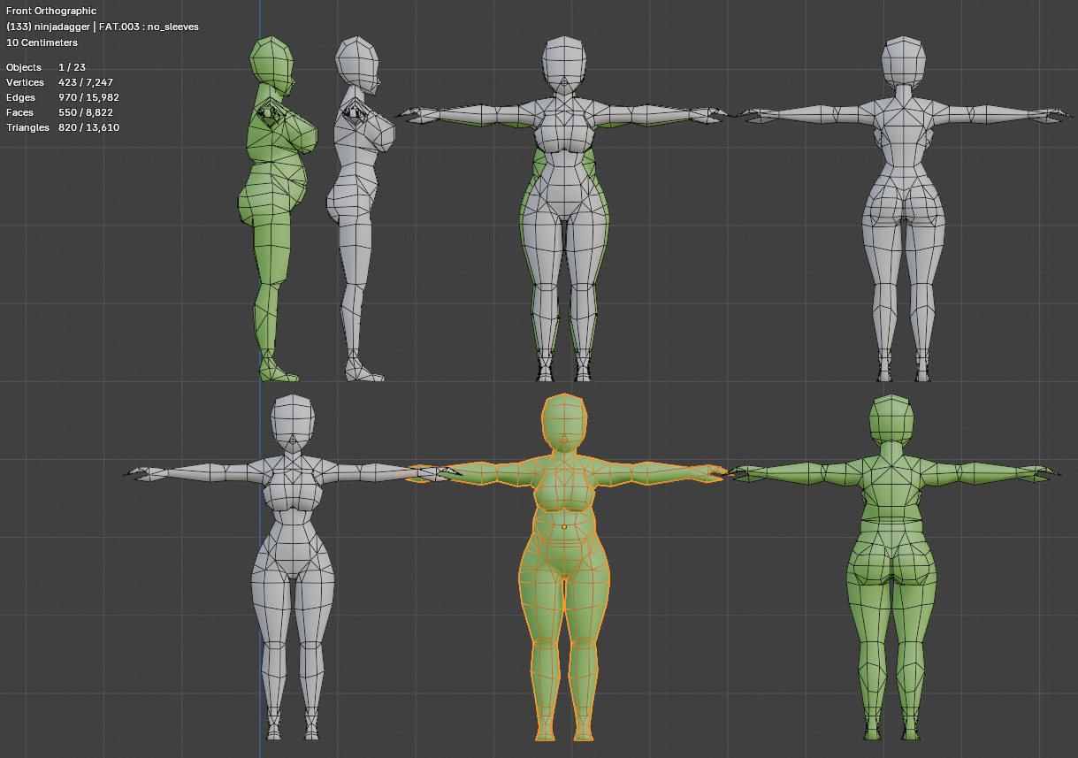Click the Faces "550 / 8,822" statistic
Image resolution: width=1078 pixels, height=758 pixels.
(x=85, y=112)
